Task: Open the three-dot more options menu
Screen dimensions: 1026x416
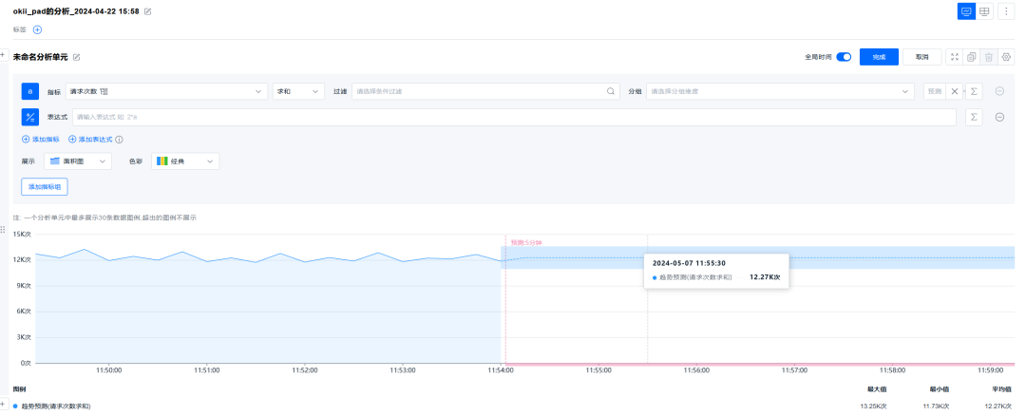Action: (x=1005, y=11)
